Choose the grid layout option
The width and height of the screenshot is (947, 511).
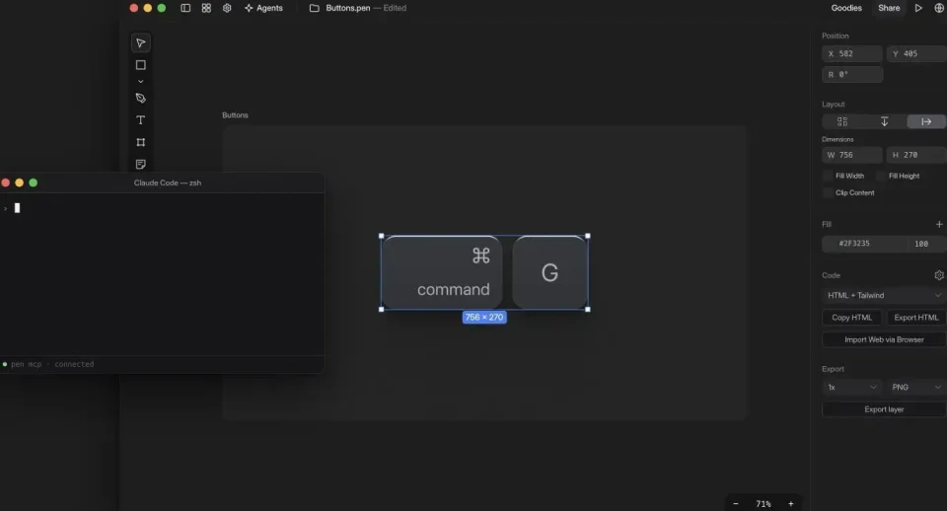tap(842, 121)
